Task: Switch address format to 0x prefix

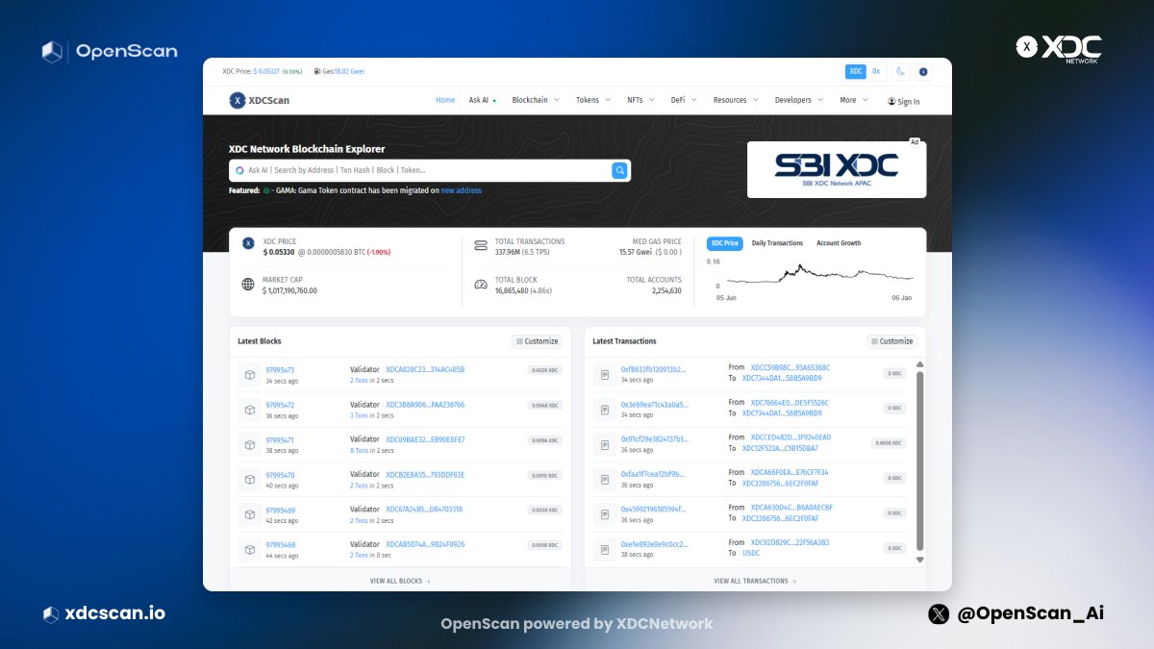Action: (x=876, y=71)
